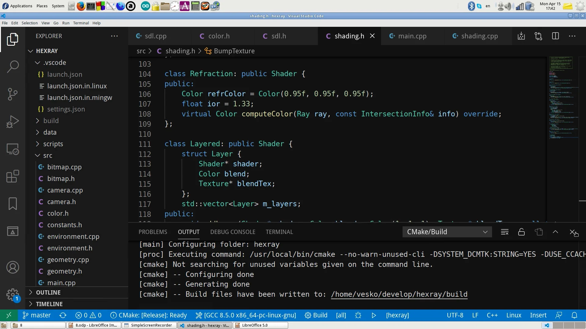Open the Source Control view
Image resolution: width=586 pixels, height=329 pixels.
click(x=13, y=94)
